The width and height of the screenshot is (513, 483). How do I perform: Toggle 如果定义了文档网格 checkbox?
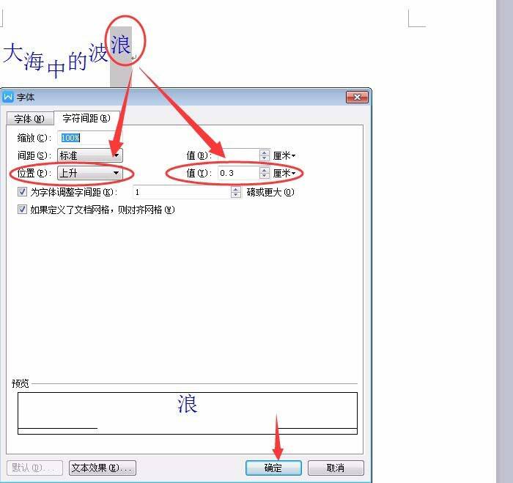coord(22,209)
